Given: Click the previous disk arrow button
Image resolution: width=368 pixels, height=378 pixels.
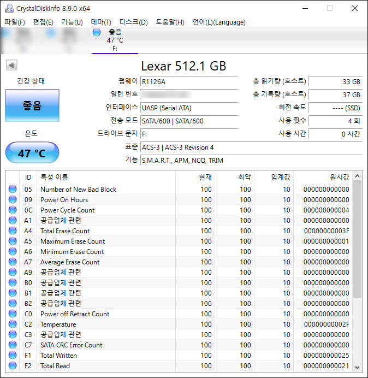Looking at the screenshot, I should [x=11, y=65].
